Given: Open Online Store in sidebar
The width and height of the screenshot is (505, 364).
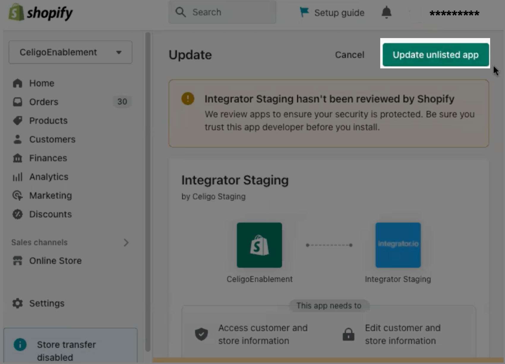Looking at the screenshot, I should (x=55, y=261).
